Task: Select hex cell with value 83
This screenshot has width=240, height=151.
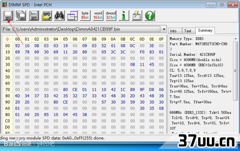Action: pyautogui.click(x=152, y=52)
